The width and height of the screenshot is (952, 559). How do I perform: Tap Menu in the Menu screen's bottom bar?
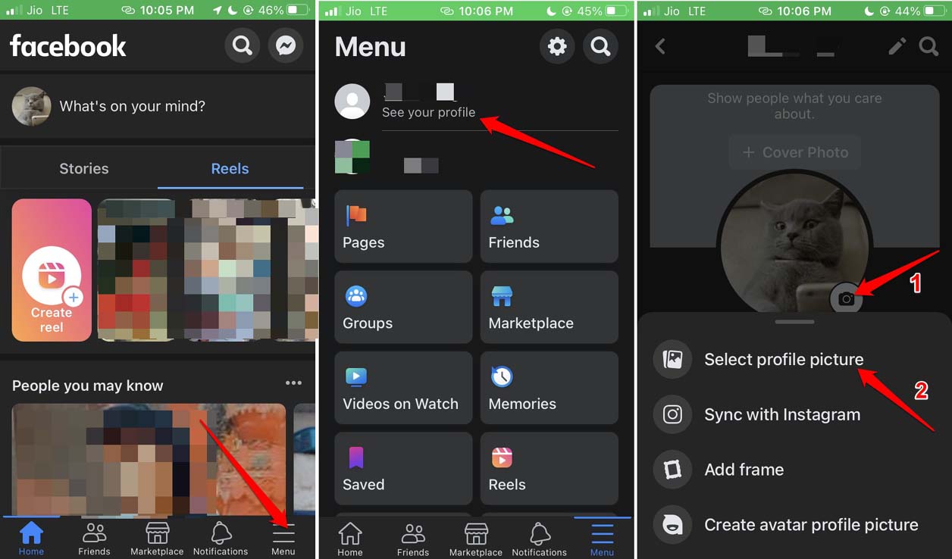point(602,539)
